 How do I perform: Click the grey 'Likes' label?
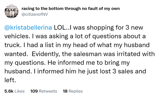pos(20,91)
